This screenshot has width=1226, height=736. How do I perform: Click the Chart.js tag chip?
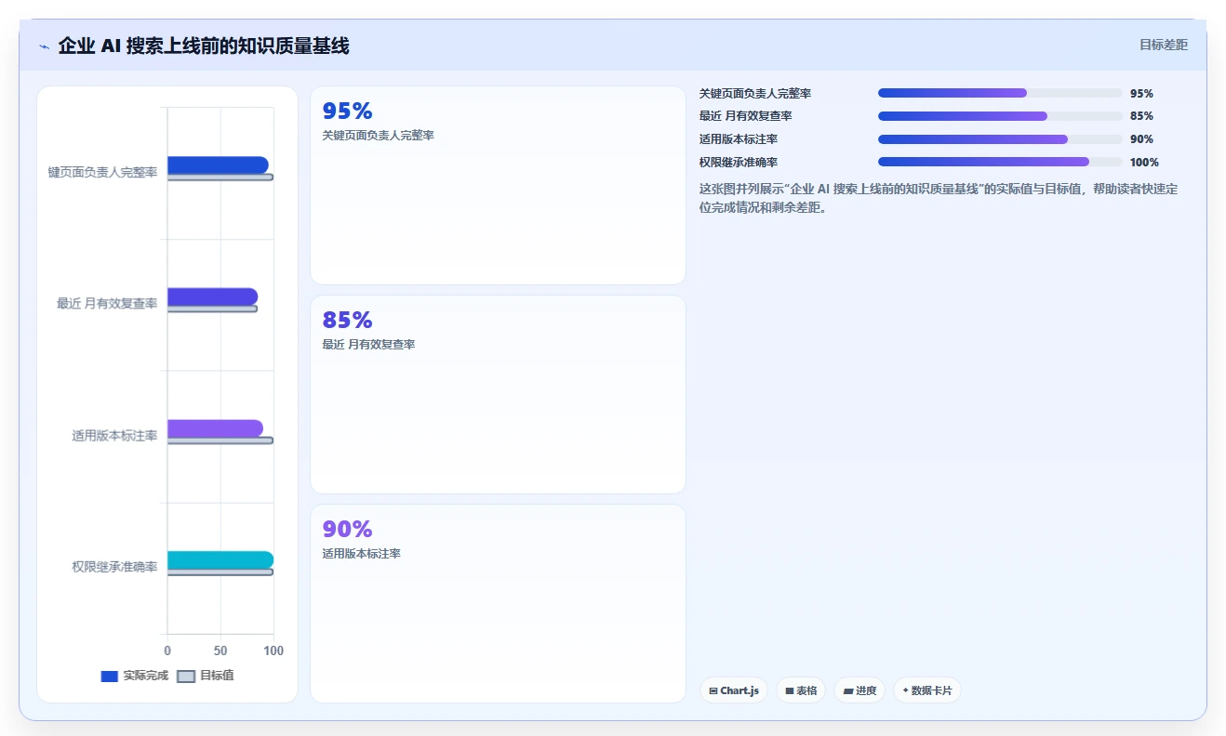tap(734, 690)
